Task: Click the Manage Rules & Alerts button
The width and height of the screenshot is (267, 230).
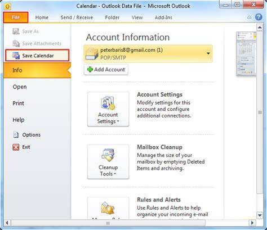Action: tap(108, 208)
